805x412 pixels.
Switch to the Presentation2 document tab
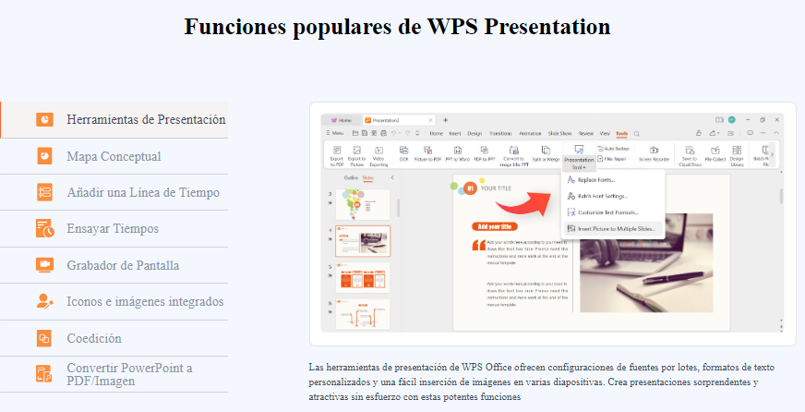click(400, 120)
